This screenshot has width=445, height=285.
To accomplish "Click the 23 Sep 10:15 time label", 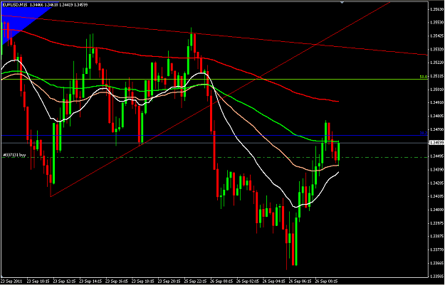I will [x=38, y=281].
